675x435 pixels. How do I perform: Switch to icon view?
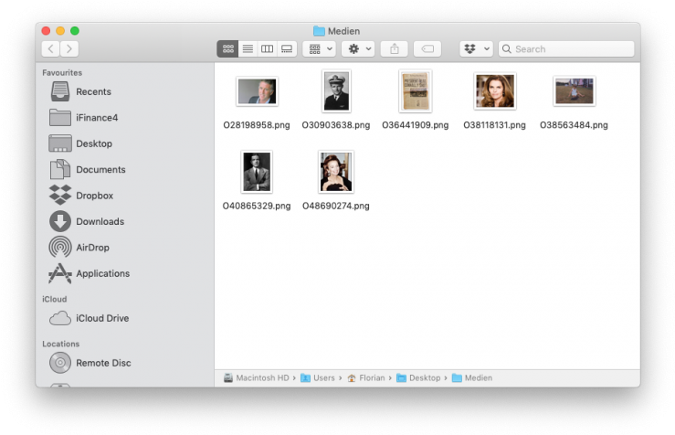coord(227,49)
